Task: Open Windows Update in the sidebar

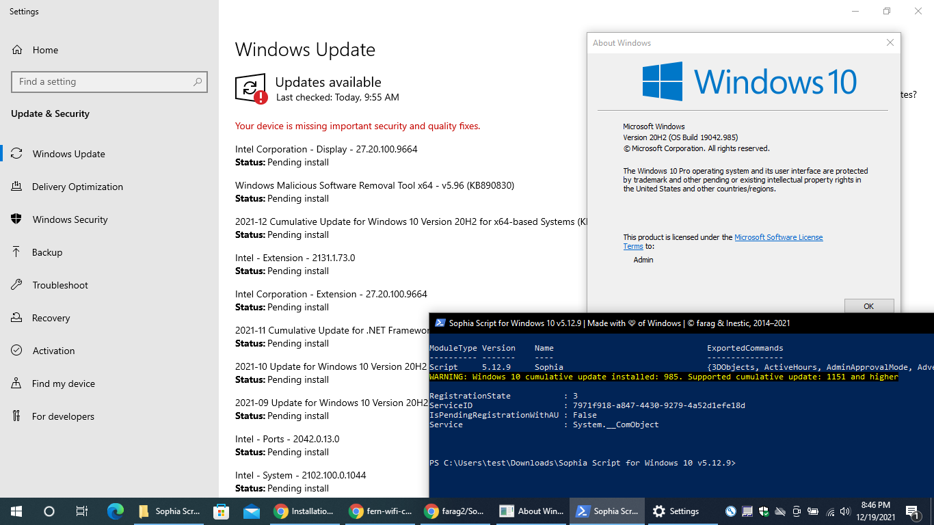Action: [x=68, y=154]
